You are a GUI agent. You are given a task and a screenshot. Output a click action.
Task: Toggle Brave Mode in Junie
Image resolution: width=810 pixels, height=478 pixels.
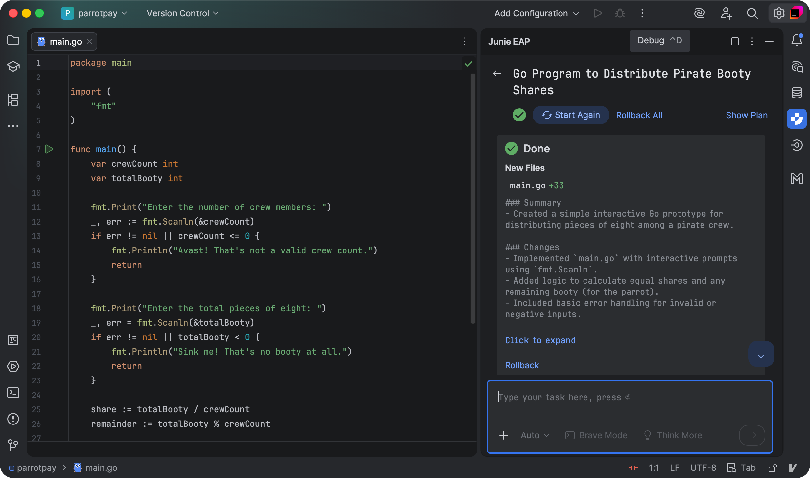(x=596, y=435)
